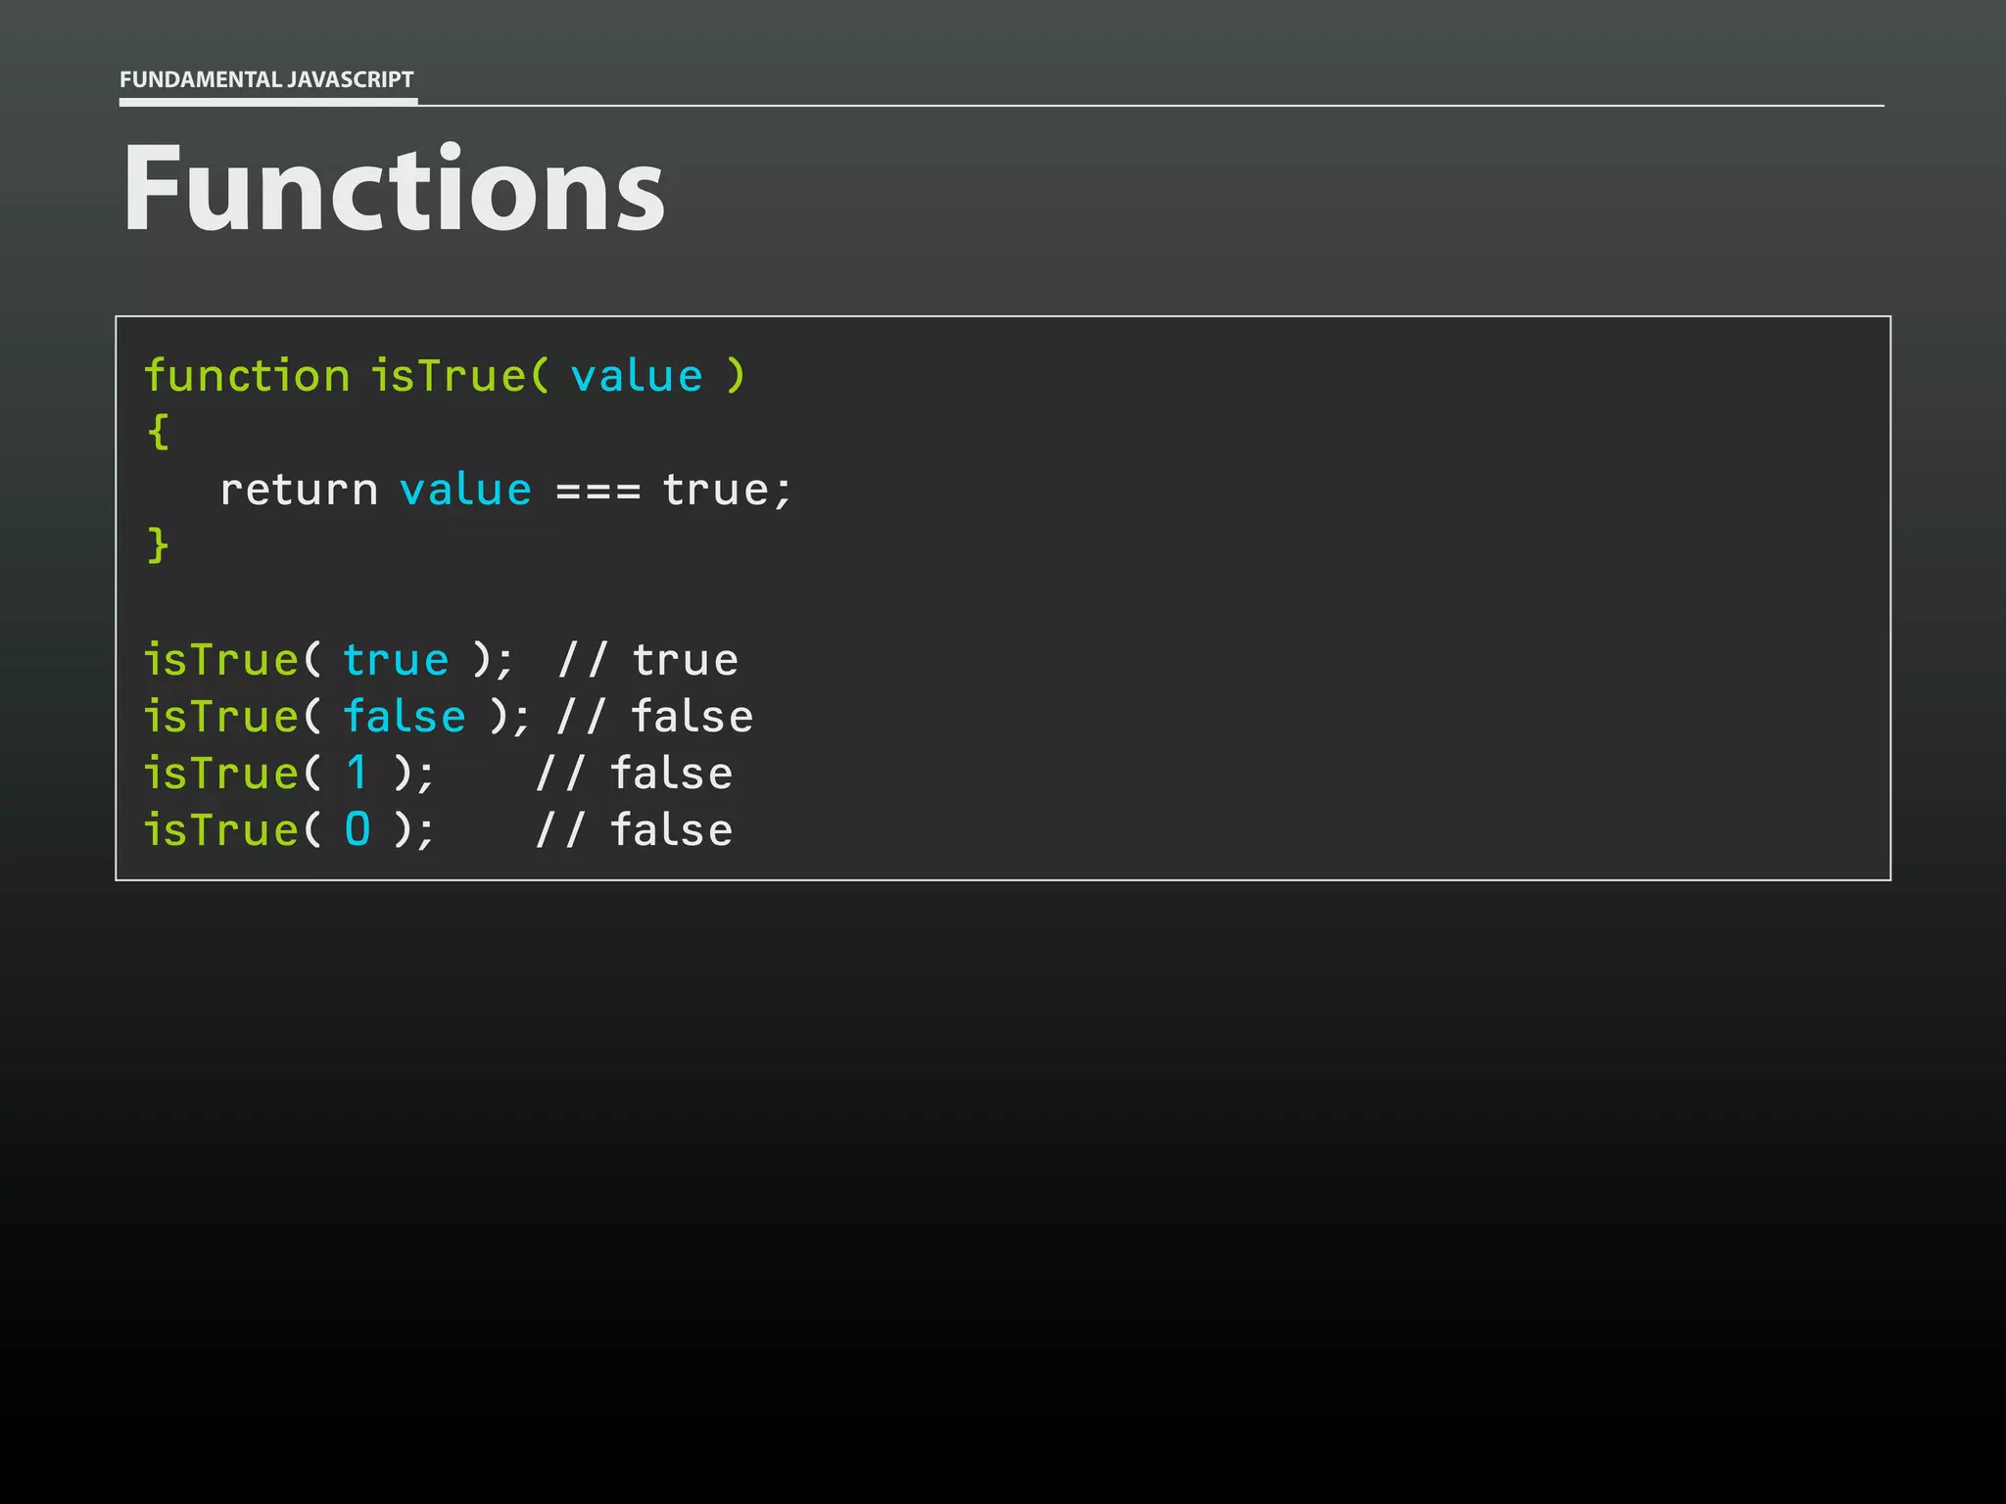The image size is (2006, 1504).
Task: Click the comment after isTrue( false )
Action: point(654,717)
